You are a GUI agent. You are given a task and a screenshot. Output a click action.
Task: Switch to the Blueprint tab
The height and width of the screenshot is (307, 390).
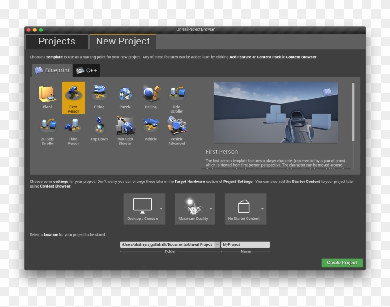[x=52, y=70]
